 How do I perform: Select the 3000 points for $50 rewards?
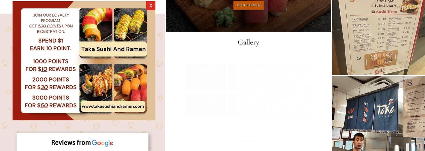tap(51, 101)
